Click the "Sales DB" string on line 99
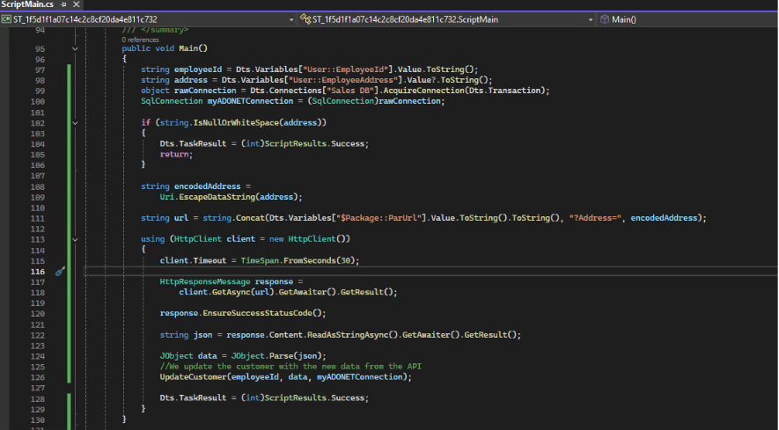The height and width of the screenshot is (430, 779). (349, 91)
